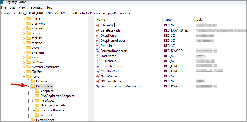The width and height of the screenshot is (247, 122).
Task: Open the Favorites menu
Action: (x=36, y=7)
